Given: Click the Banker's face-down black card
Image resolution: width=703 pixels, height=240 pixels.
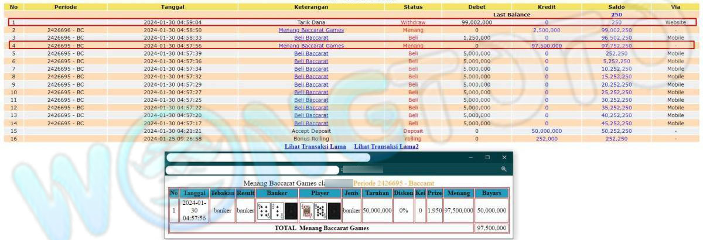Looking at the screenshot, I should coord(291,211).
